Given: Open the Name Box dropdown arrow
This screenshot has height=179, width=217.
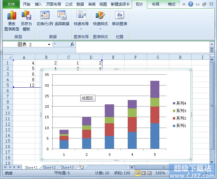Looking at the screenshot, I should coord(49,45).
